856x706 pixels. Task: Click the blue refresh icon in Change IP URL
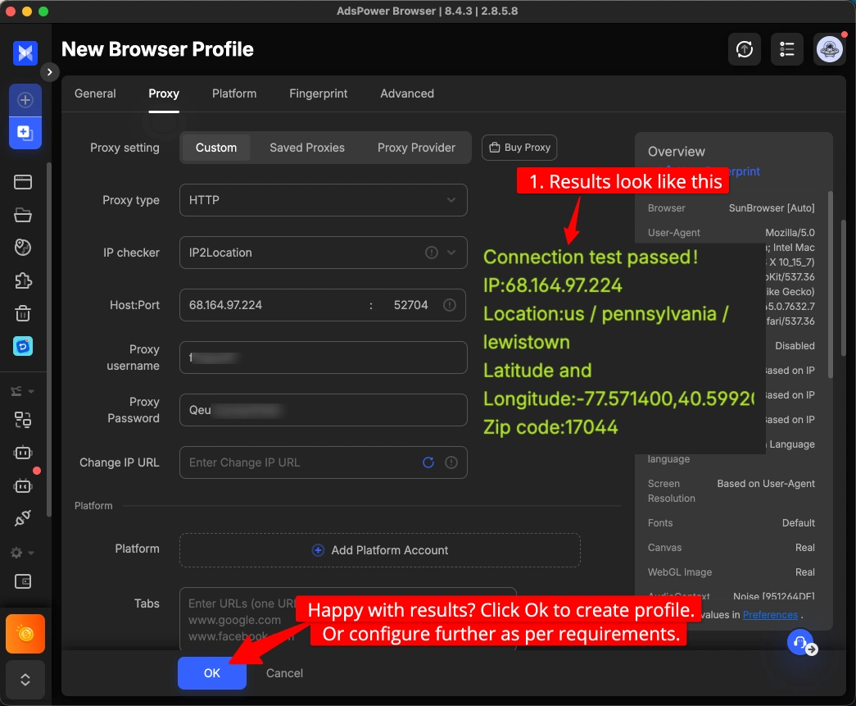[428, 462]
